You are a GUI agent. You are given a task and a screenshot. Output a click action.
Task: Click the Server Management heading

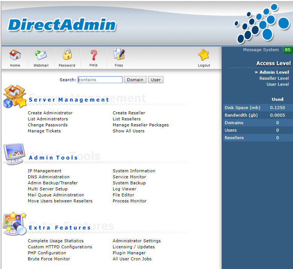[69, 100]
